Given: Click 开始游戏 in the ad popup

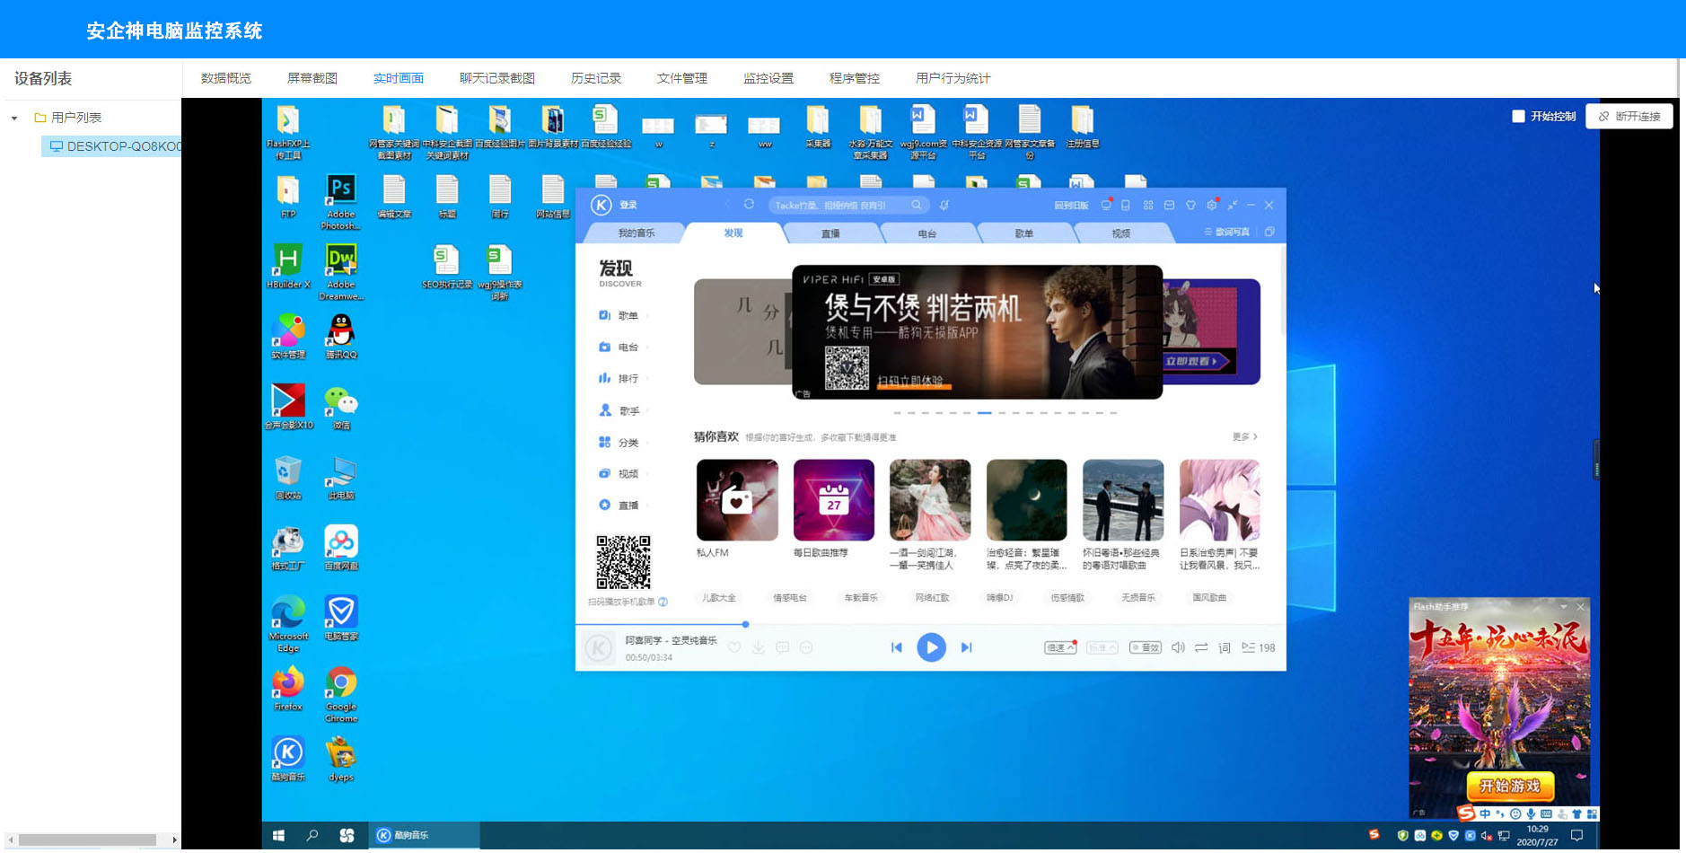Looking at the screenshot, I should point(1509,786).
